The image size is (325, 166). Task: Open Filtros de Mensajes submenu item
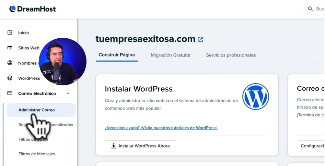pyautogui.click(x=37, y=154)
